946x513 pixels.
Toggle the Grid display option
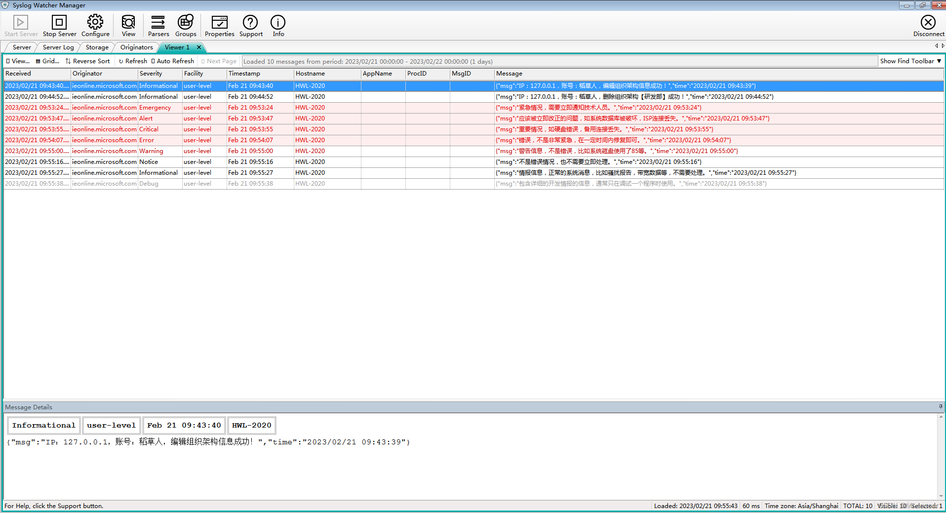pos(47,61)
